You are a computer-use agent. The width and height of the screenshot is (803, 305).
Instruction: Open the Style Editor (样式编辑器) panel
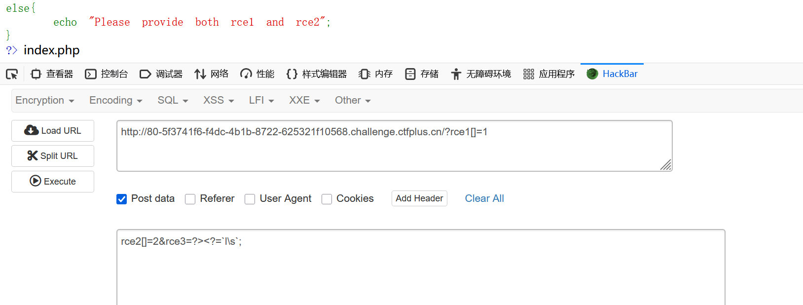click(x=317, y=74)
